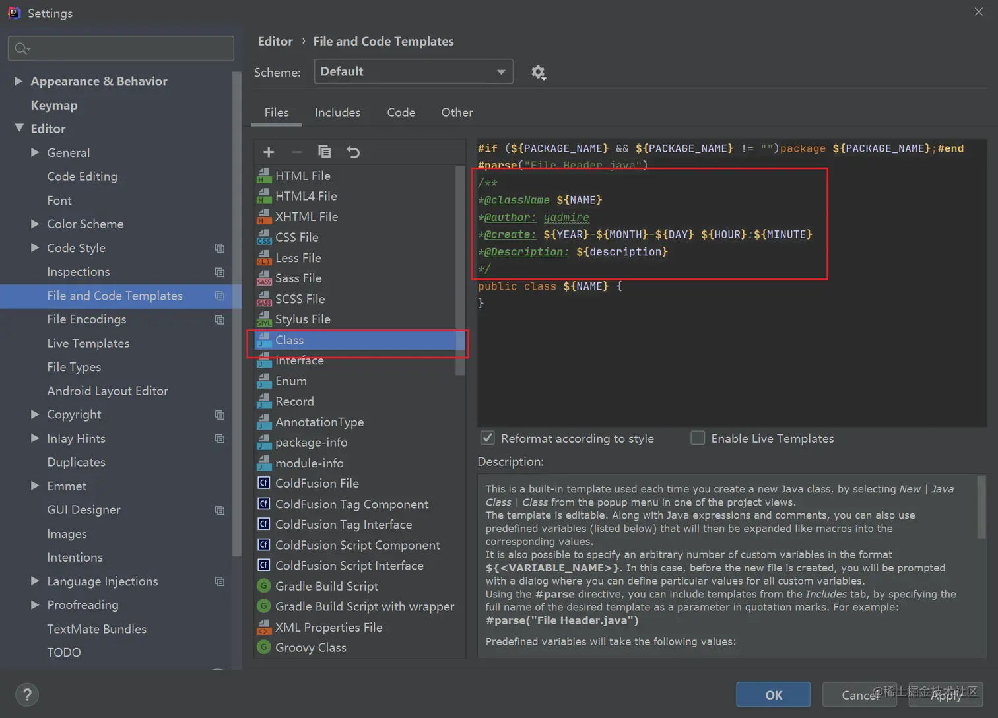Select the package-info template
Screen dimensions: 998x718
click(x=356, y=442)
